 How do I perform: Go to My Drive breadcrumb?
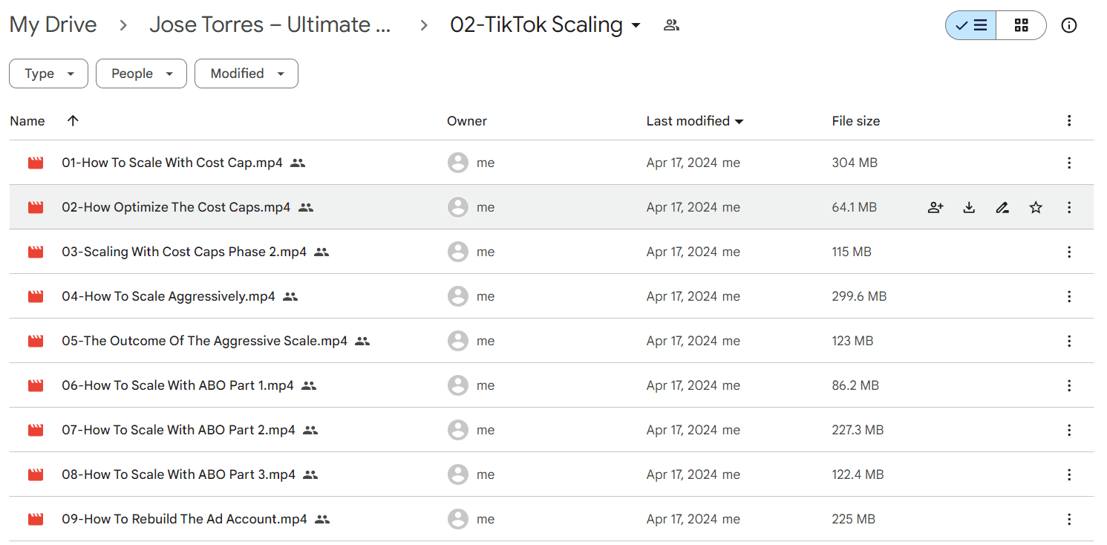click(x=53, y=25)
